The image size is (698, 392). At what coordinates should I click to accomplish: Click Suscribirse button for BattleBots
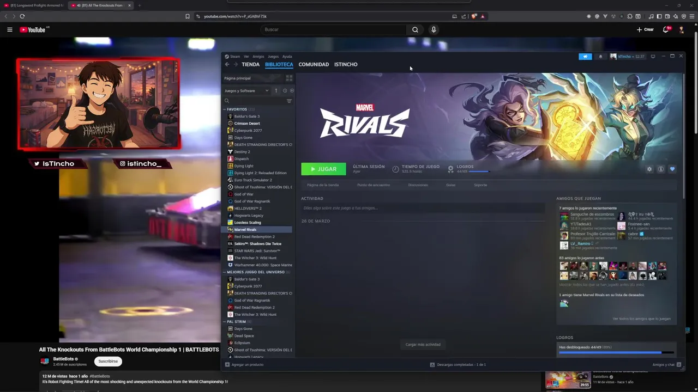108,361
